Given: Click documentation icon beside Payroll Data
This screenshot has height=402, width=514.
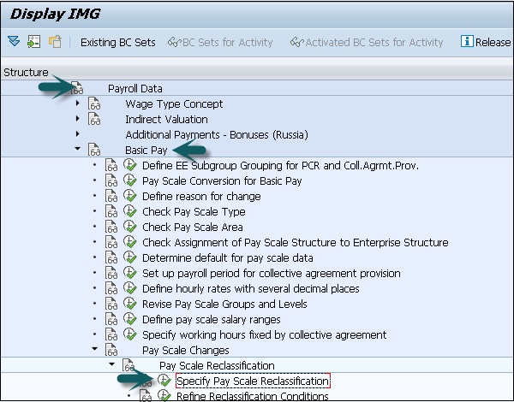Looking at the screenshot, I should tap(77, 89).
